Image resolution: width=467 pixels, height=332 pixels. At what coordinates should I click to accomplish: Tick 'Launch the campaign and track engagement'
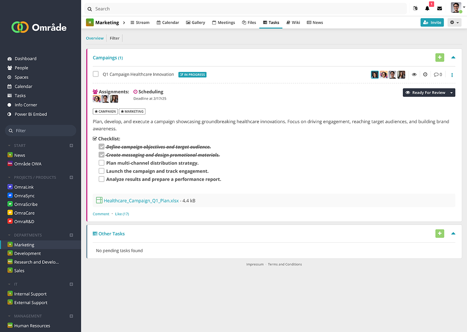click(101, 171)
